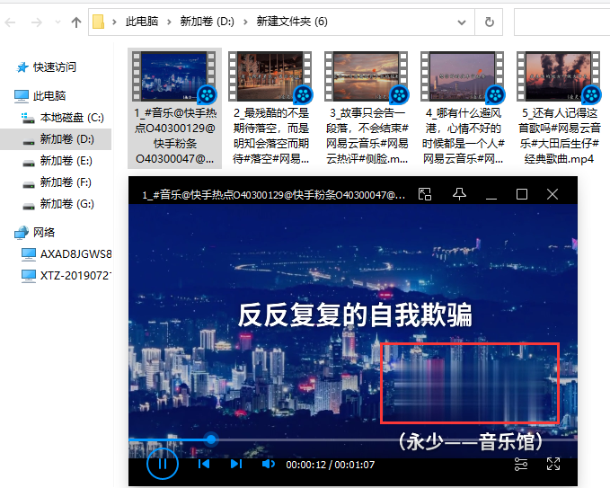Viewport: 610px width, 488px height.
Task: Click the search box in Explorer
Action: tap(562, 22)
